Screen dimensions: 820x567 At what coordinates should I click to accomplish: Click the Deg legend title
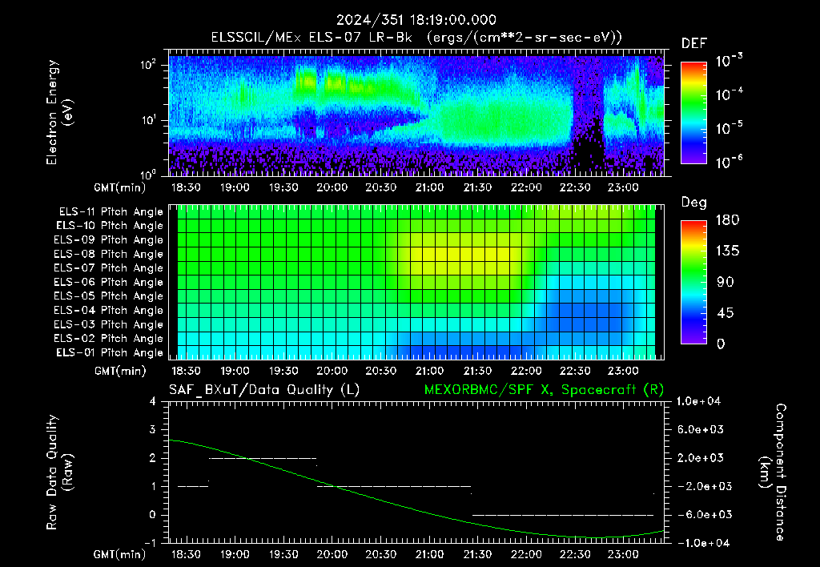[694, 203]
